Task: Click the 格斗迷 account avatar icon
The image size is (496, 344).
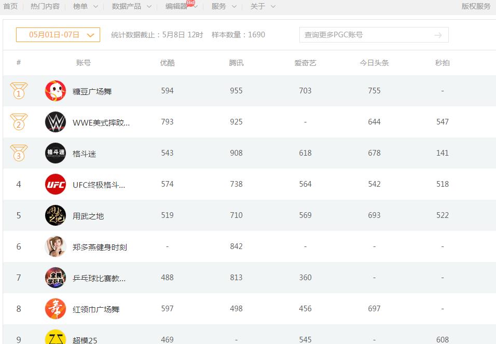Action: [56, 153]
